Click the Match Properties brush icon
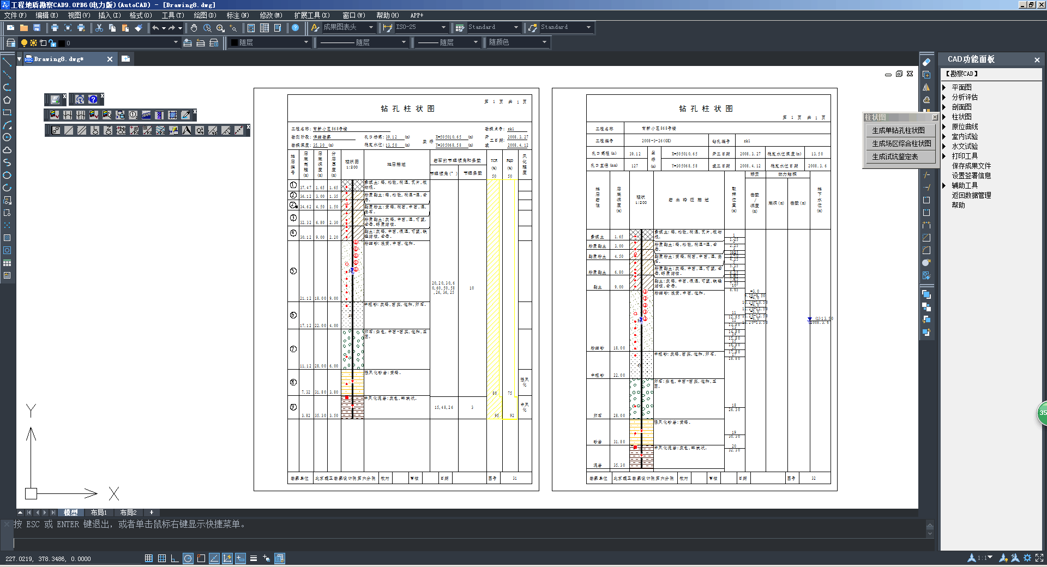The width and height of the screenshot is (1047, 567). 139,28
